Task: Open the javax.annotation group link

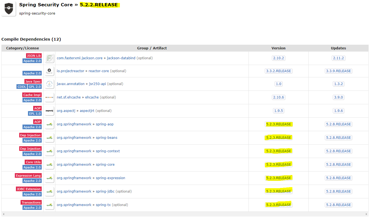Action: point(71,84)
